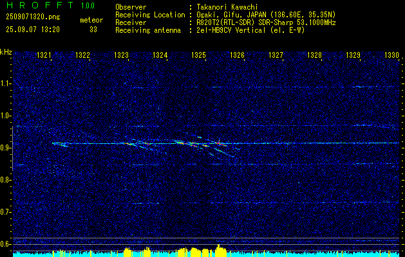Screen dimensions: 405x257
Task: Click the Observer field label
Action: pos(131,7)
